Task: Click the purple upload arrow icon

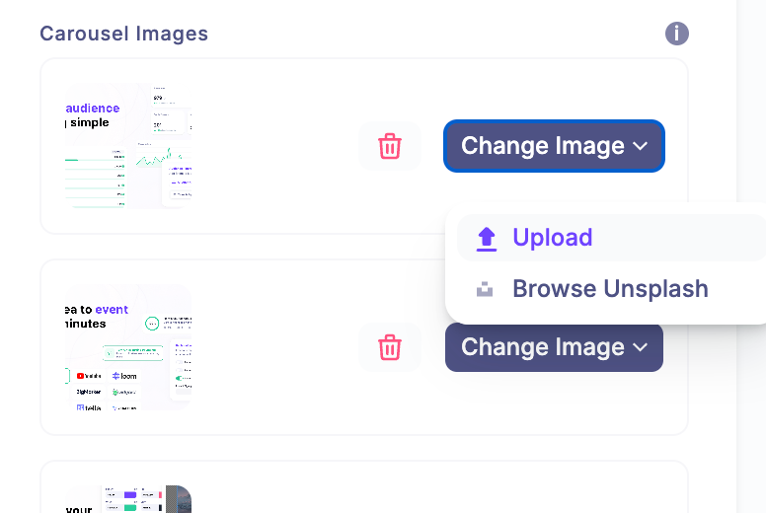Action: tap(486, 238)
